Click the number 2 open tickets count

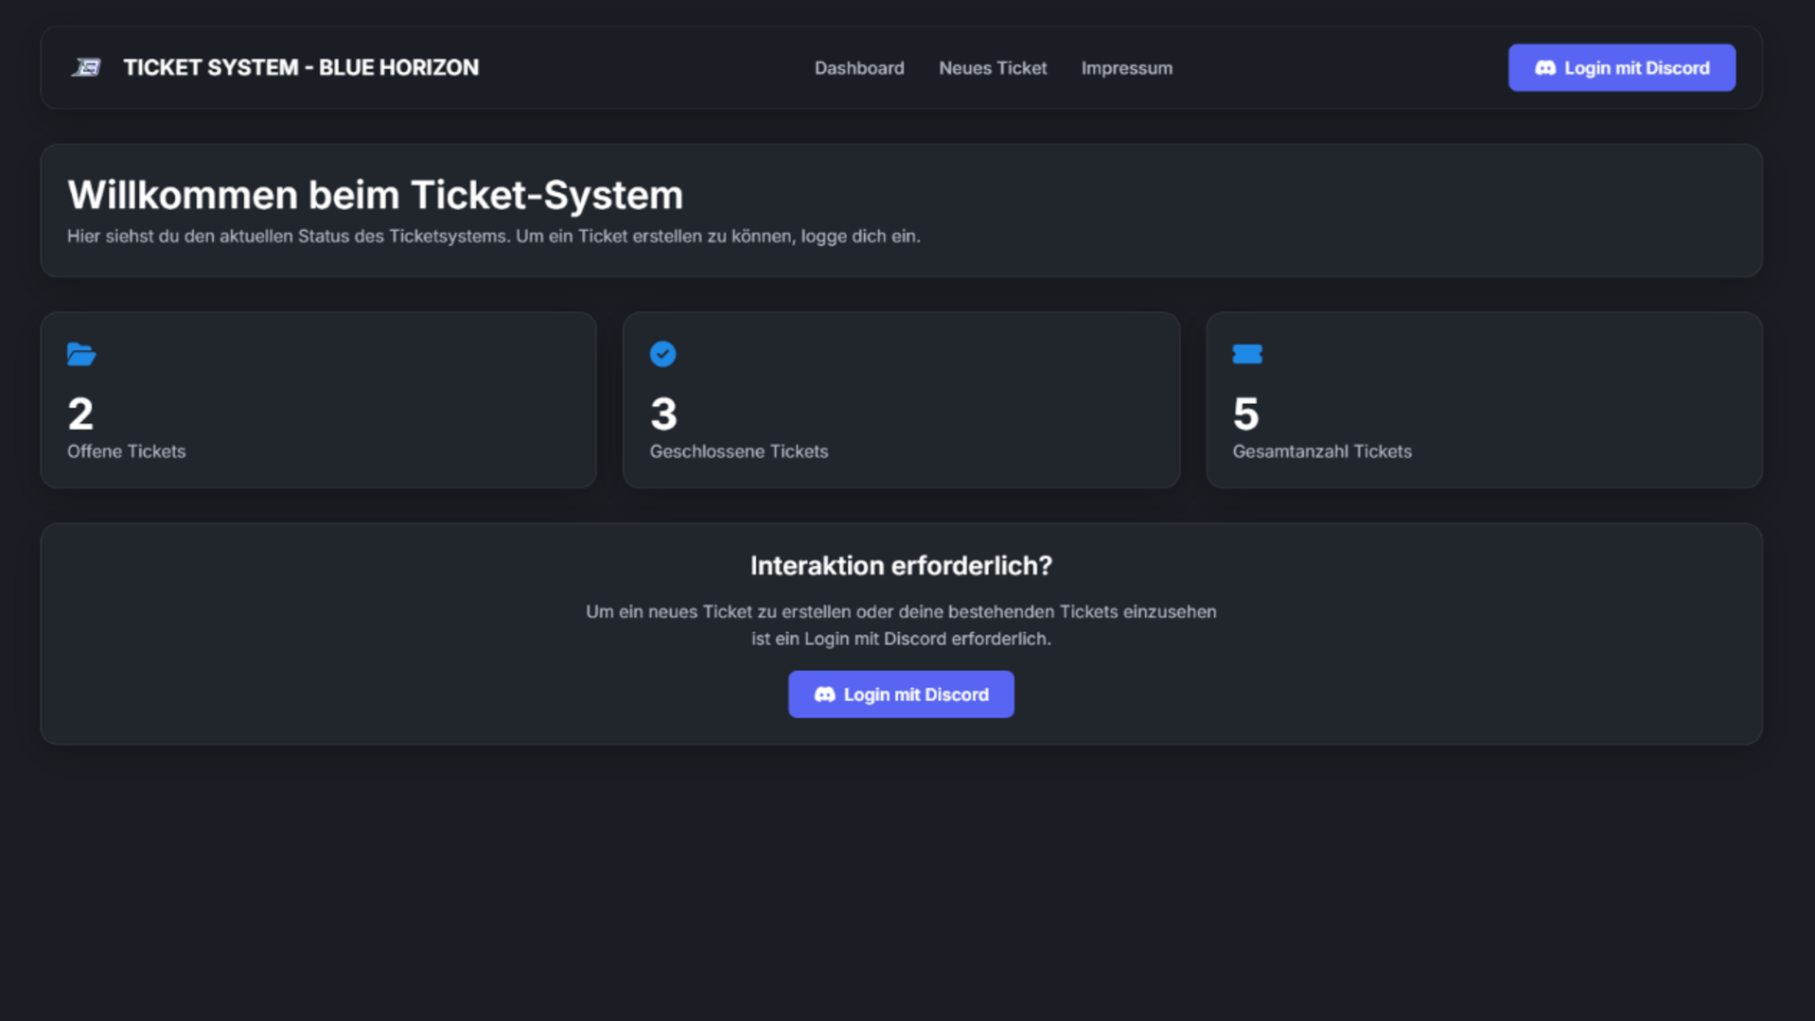tap(80, 414)
